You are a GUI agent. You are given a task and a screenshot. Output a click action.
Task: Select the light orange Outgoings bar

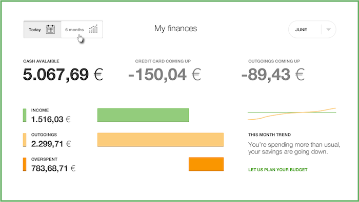[x=161, y=140]
